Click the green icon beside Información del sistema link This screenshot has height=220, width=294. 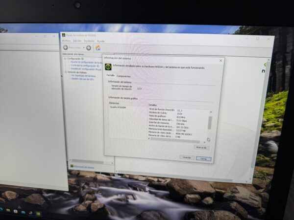click(72, 166)
